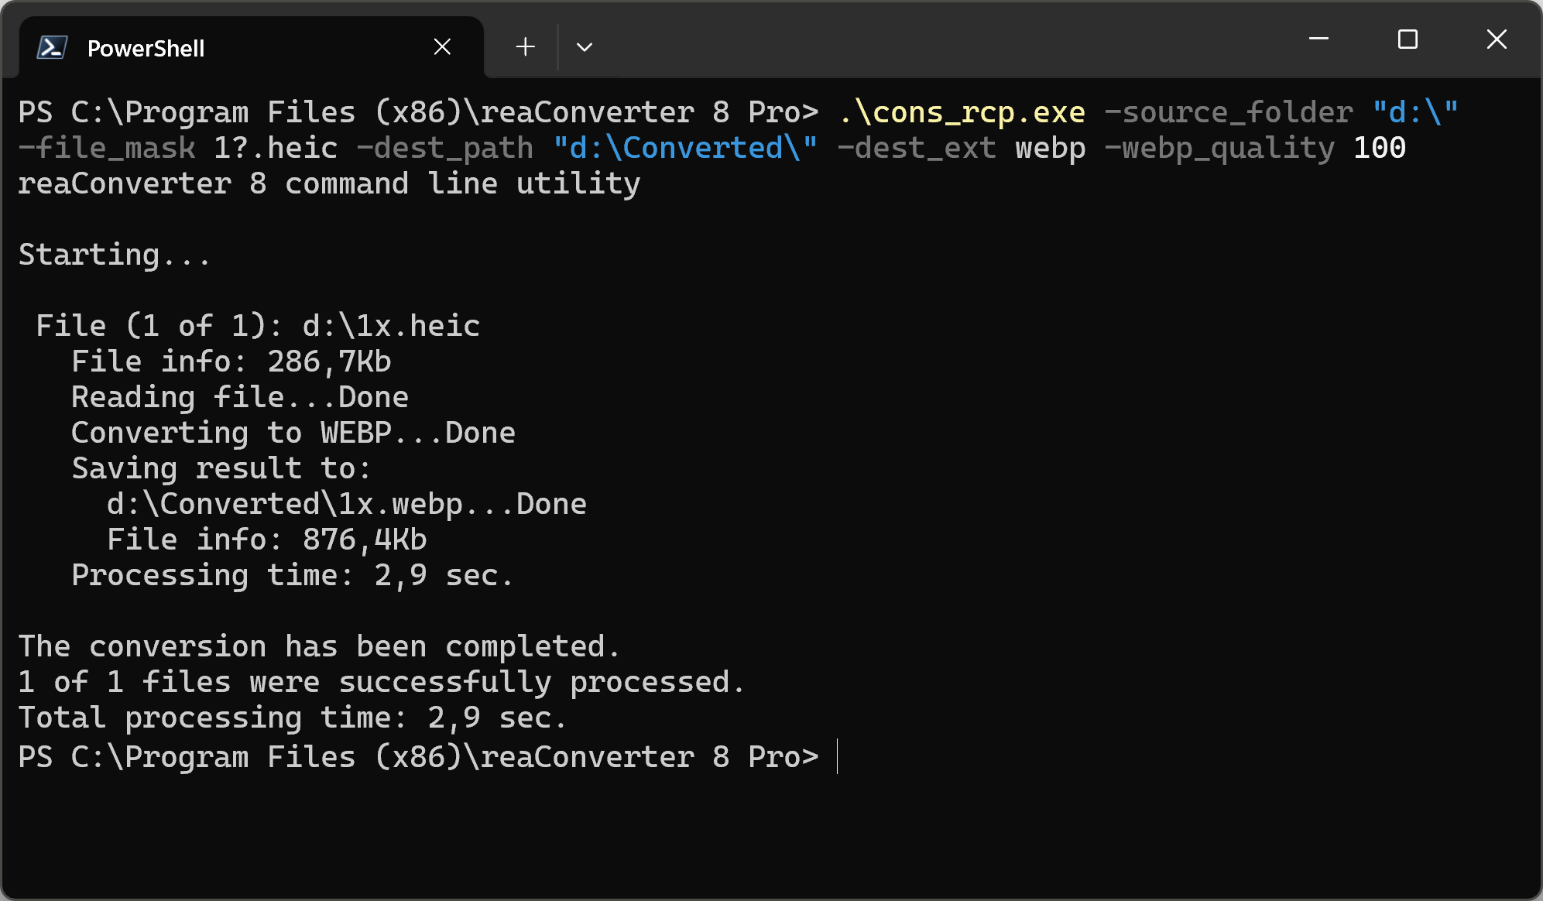Click the "Total processing time" line
Viewport: 1543px width, 901px height.
[292, 718]
